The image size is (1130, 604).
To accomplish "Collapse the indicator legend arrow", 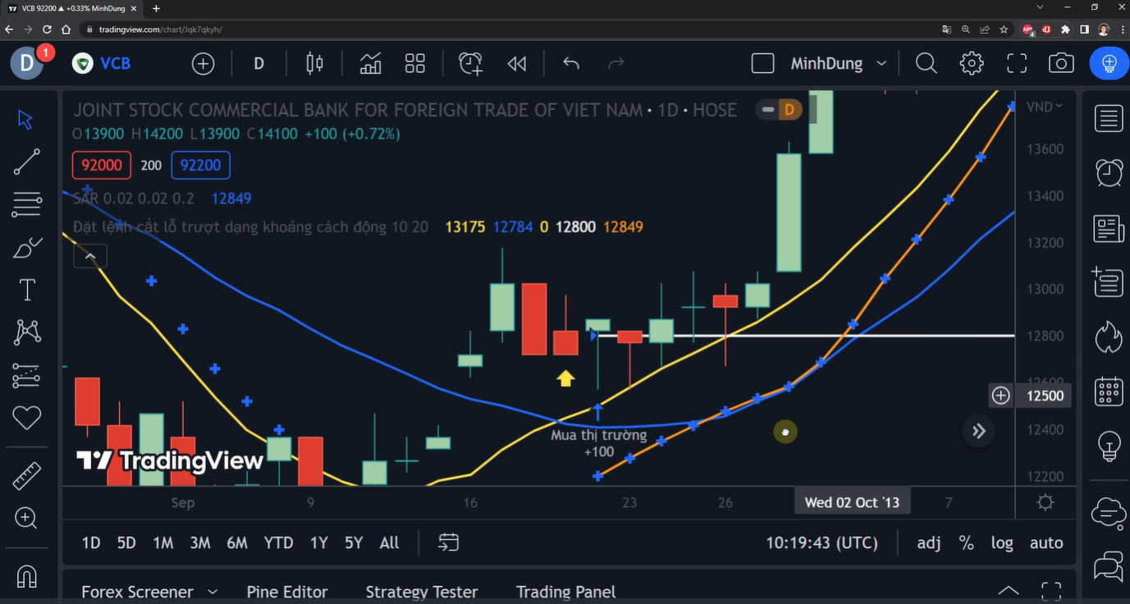I will click(x=90, y=257).
